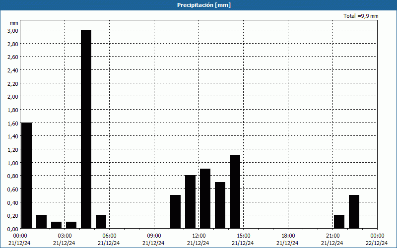
Task: Select the 0,20 y-axis label
Action: click(13, 215)
